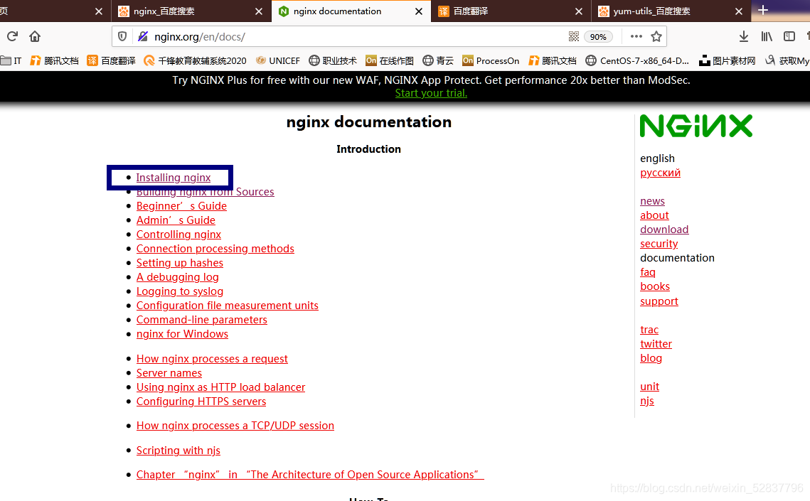Open the A debugging log link
The width and height of the screenshot is (810, 501).
point(177,277)
